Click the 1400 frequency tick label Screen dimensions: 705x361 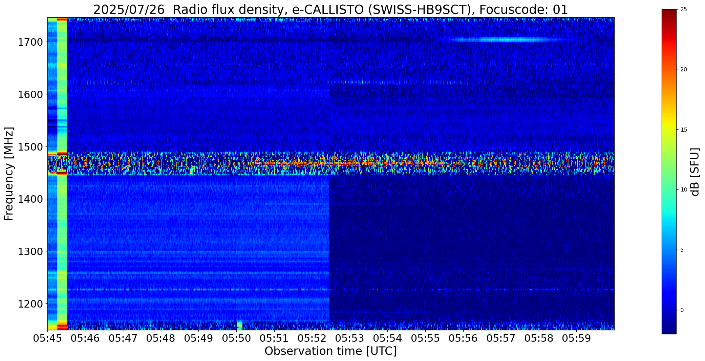(x=30, y=199)
